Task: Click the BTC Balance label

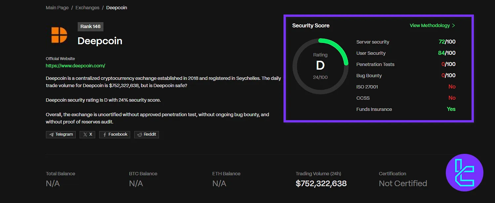Action: [143, 174]
